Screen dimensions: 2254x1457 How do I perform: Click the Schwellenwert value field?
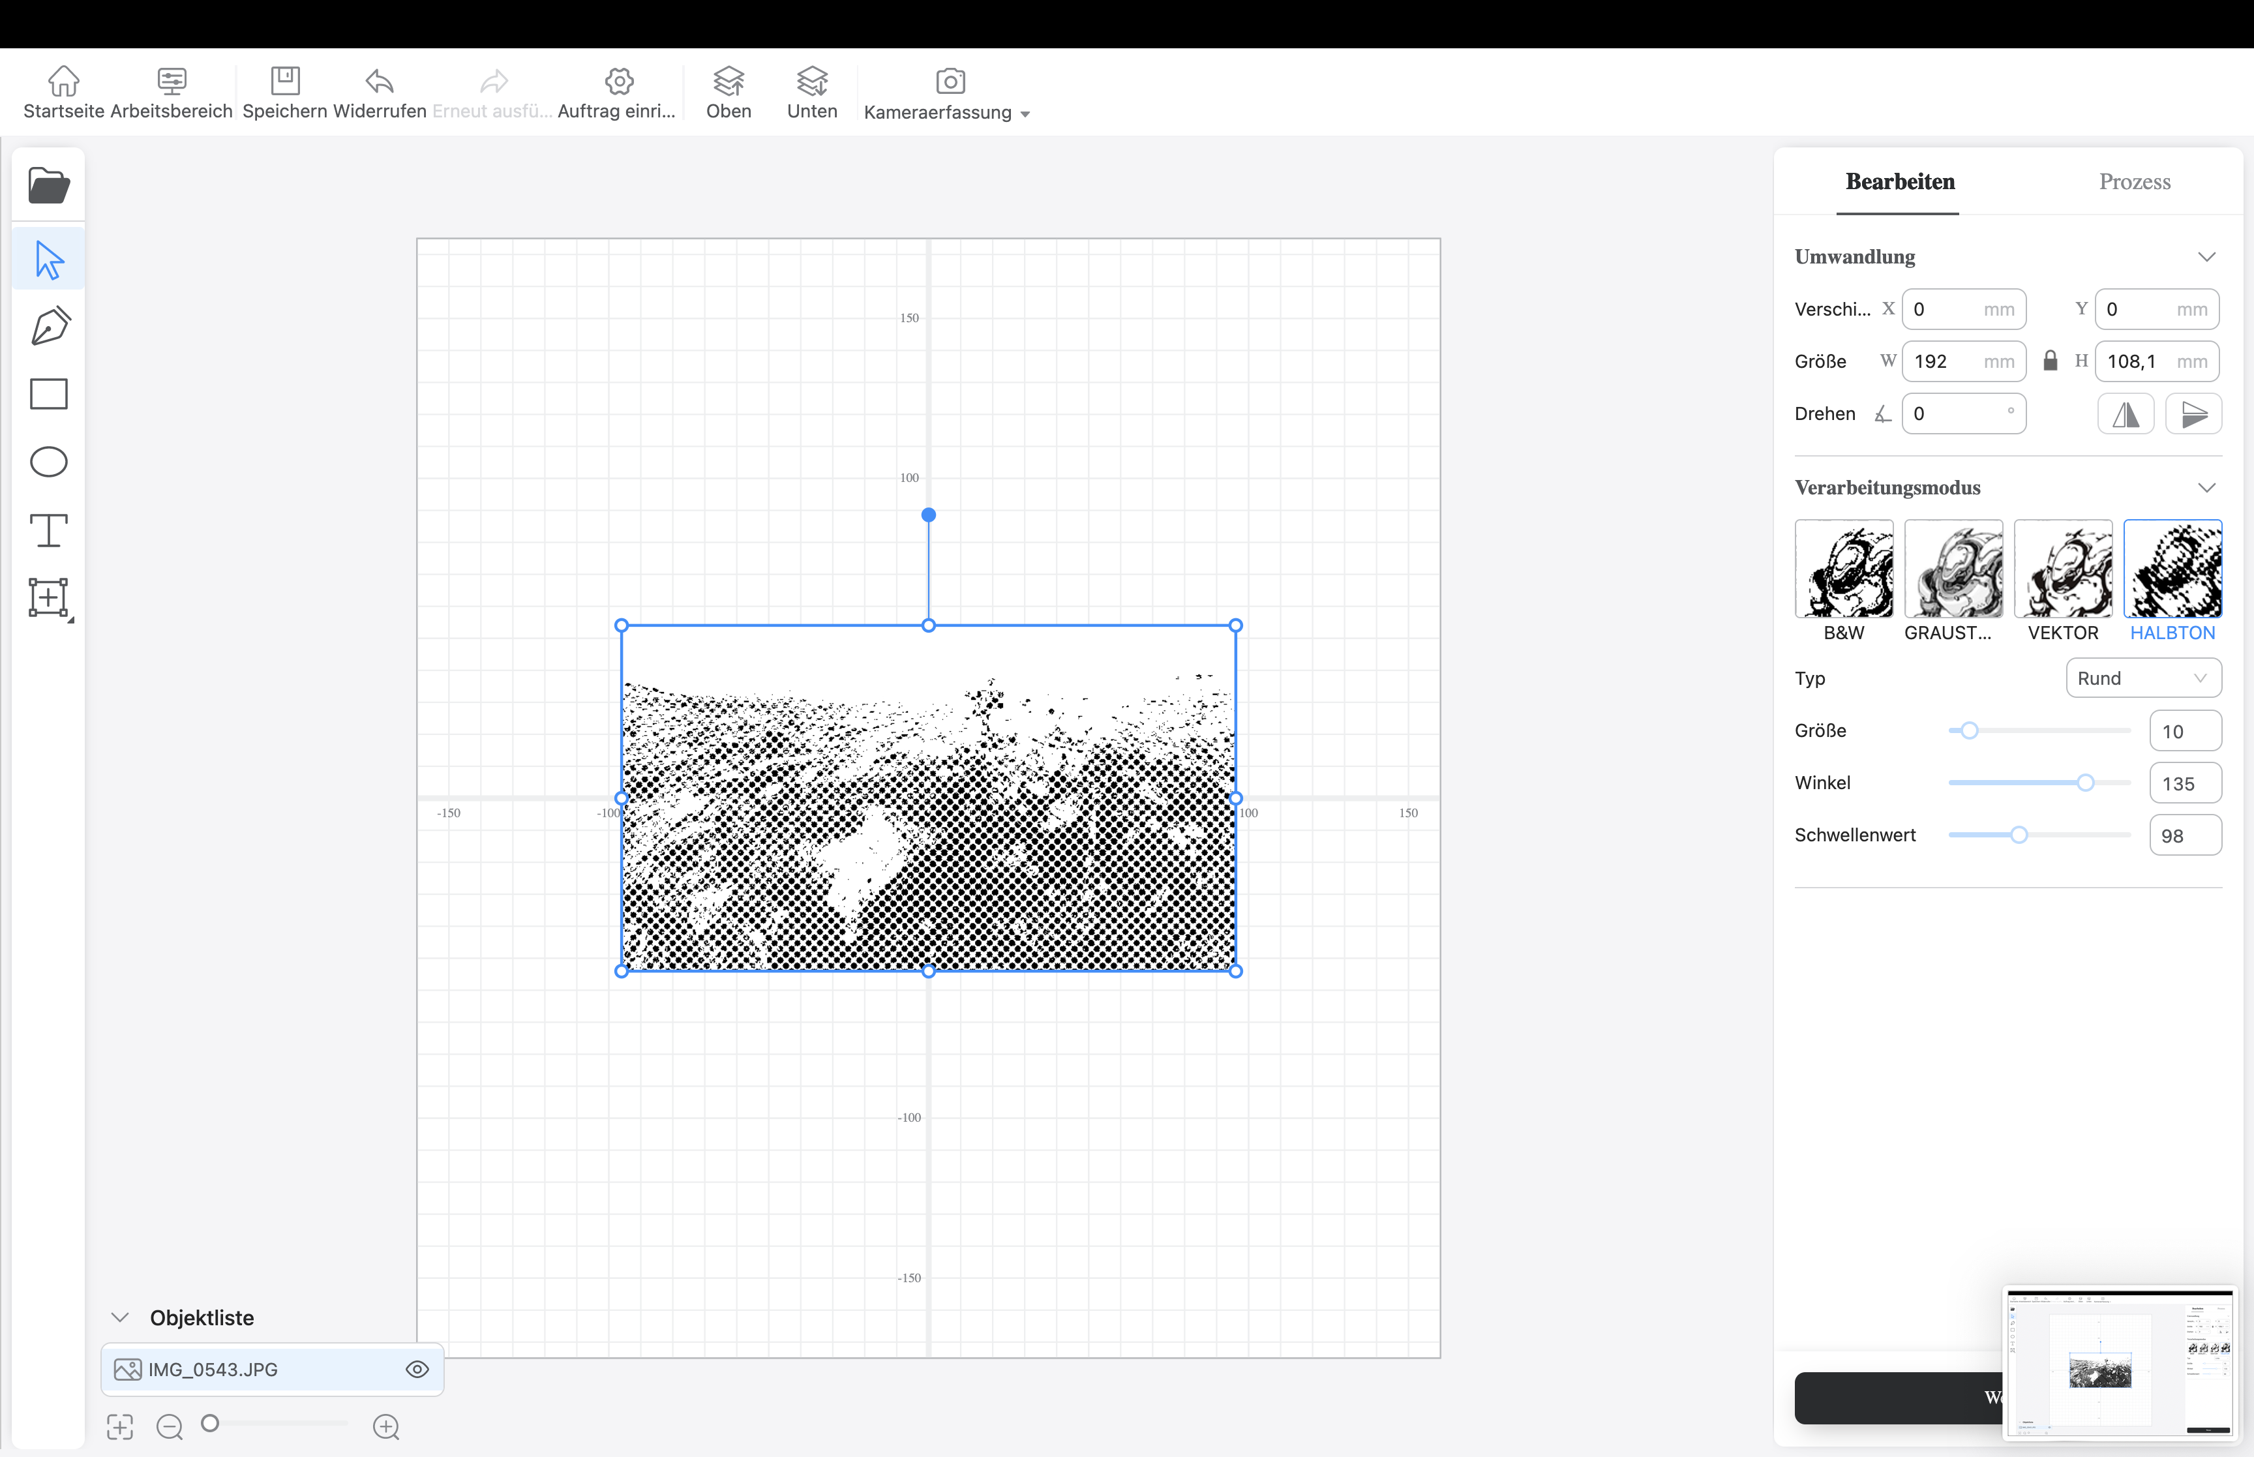point(2184,835)
